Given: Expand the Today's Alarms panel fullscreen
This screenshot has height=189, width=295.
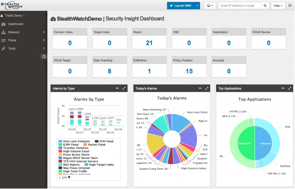Looking at the screenshot, I should point(207,88).
